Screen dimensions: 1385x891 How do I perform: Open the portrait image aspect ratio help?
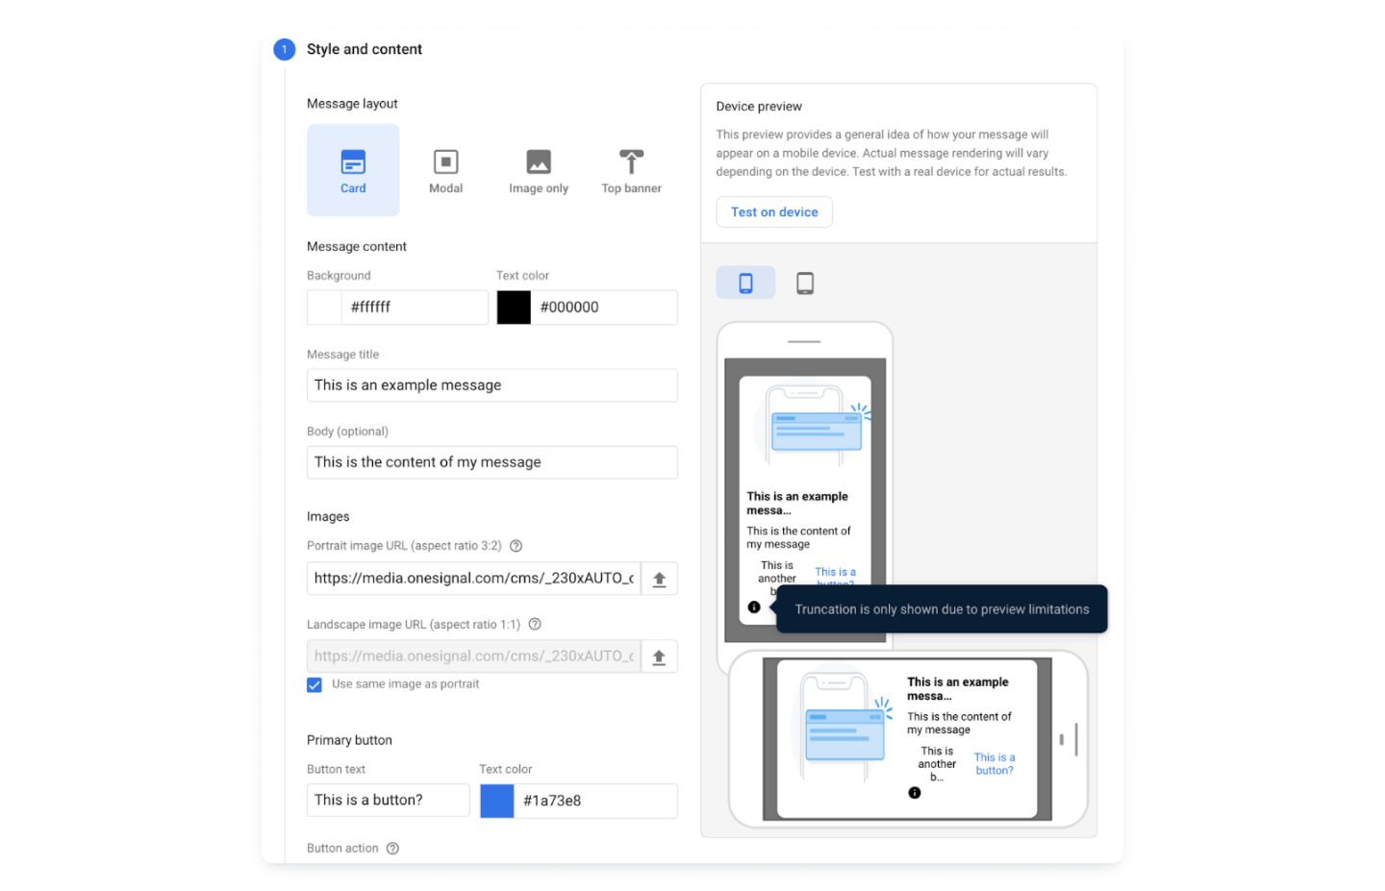(x=516, y=545)
